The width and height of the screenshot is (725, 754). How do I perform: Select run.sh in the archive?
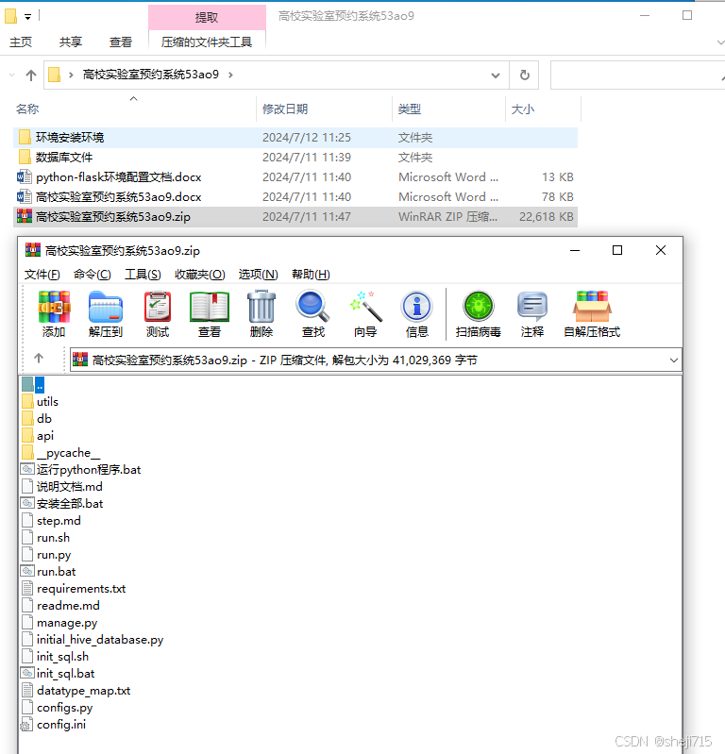[54, 538]
